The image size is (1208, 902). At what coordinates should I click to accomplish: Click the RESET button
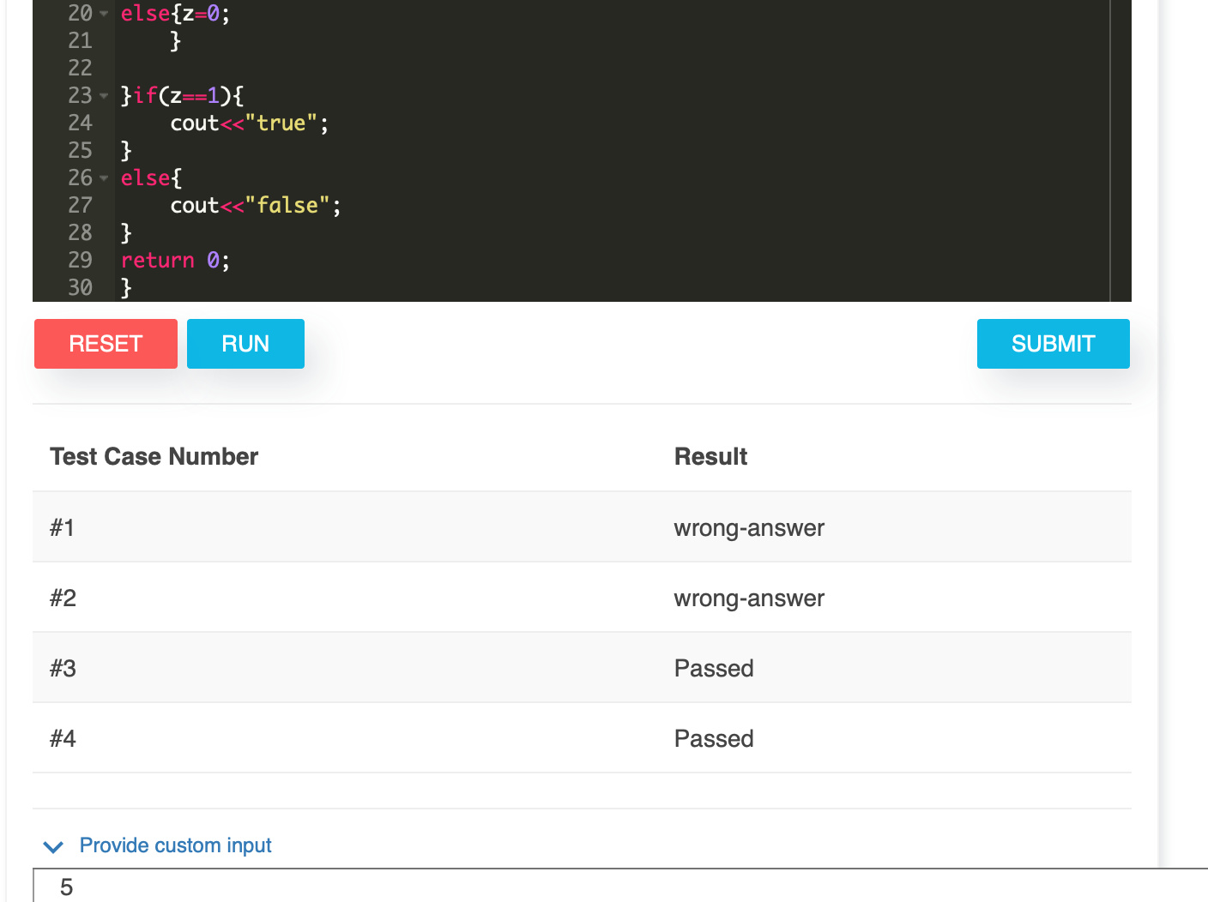click(x=106, y=344)
